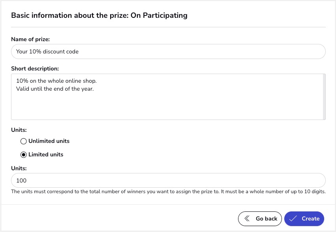The width and height of the screenshot is (336, 232).
Task: Click the "Units:" label above the radio options
Action: click(19, 129)
